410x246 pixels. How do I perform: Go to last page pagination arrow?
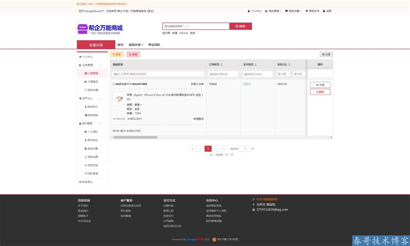pos(224,149)
